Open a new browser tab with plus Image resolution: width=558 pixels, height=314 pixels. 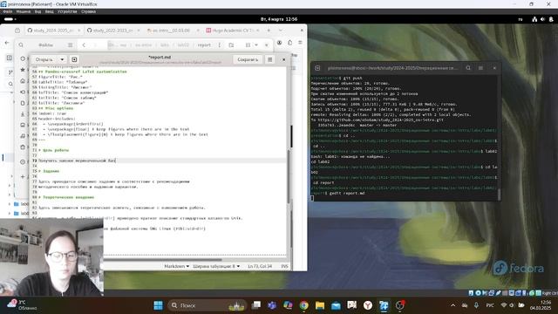[269, 31]
